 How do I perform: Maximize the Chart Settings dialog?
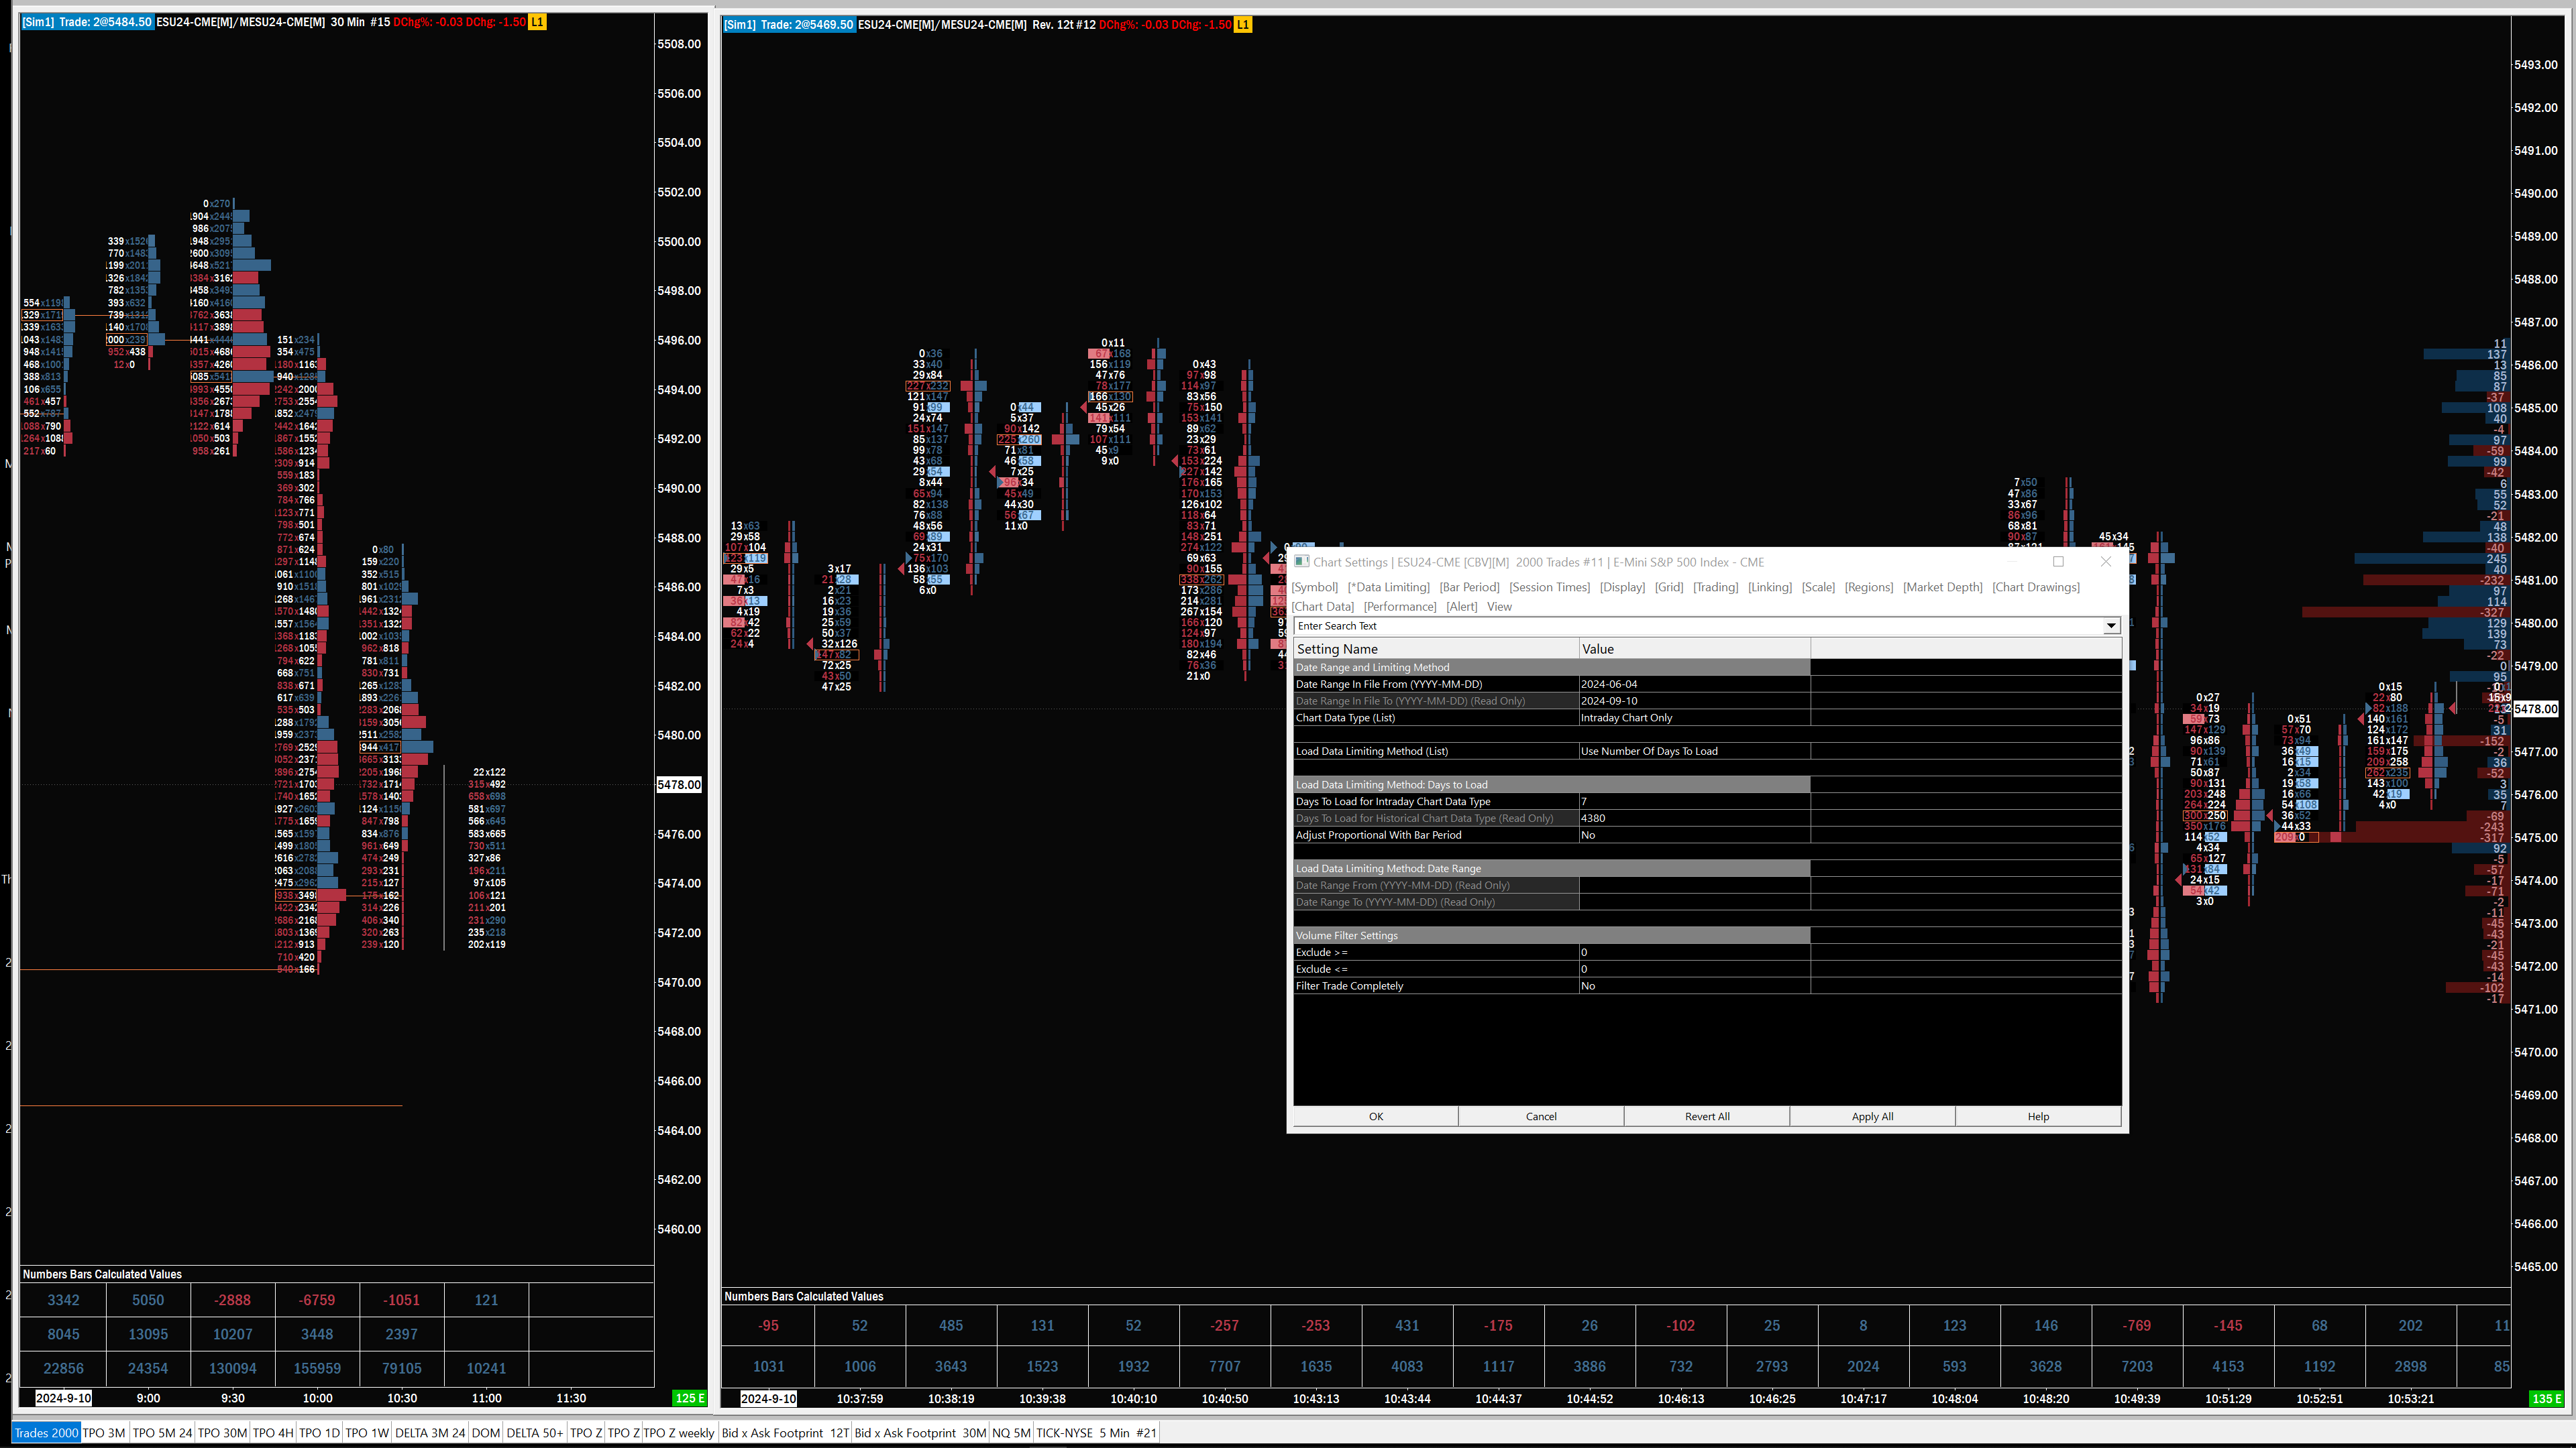pyautogui.click(x=2058, y=562)
